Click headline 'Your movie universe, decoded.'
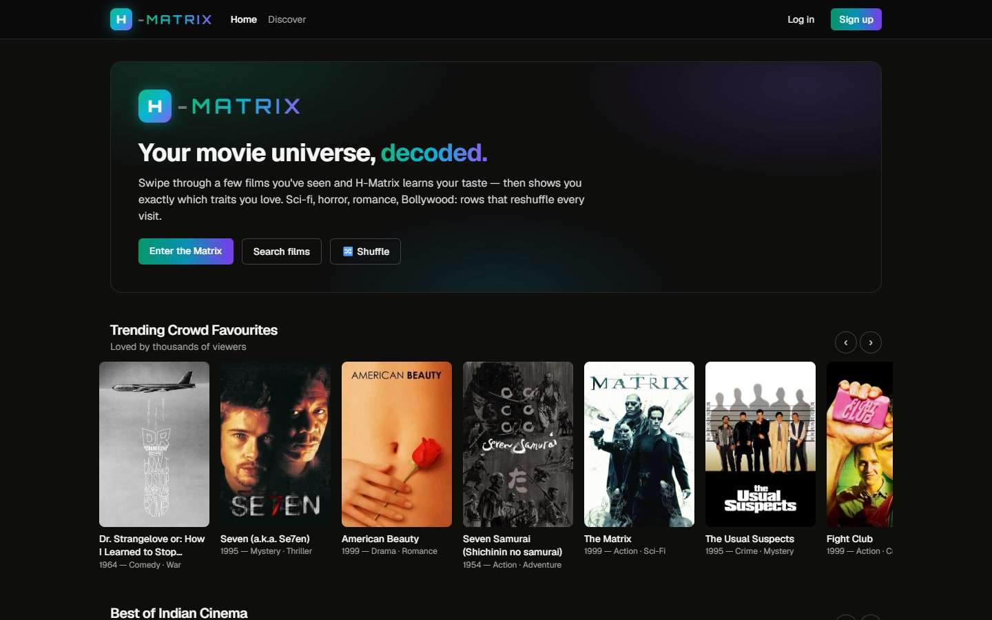This screenshot has width=992, height=620. click(313, 152)
